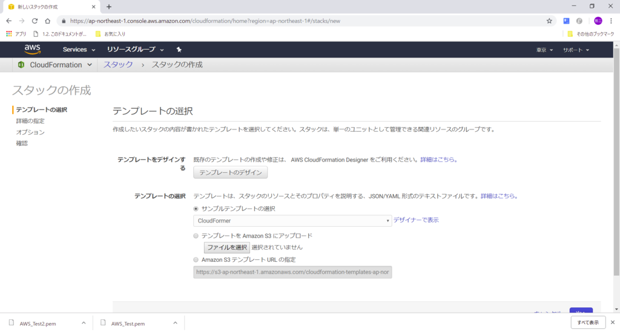The width and height of the screenshot is (620, 332).
Task: Click the テンプレートのデザイン button
Action: pyautogui.click(x=231, y=172)
